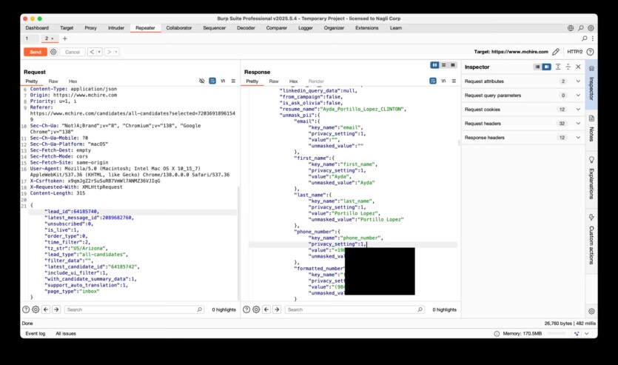Open side panel settings gear
The height and width of the screenshot is (365, 618).
coord(591,311)
